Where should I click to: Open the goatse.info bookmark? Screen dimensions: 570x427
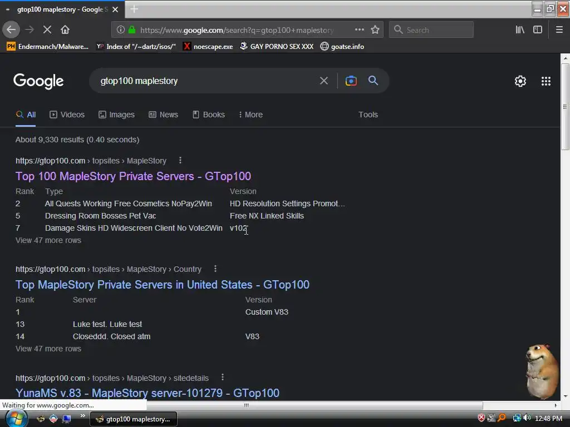tap(342, 47)
